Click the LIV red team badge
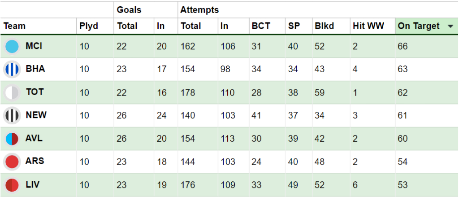 point(12,185)
